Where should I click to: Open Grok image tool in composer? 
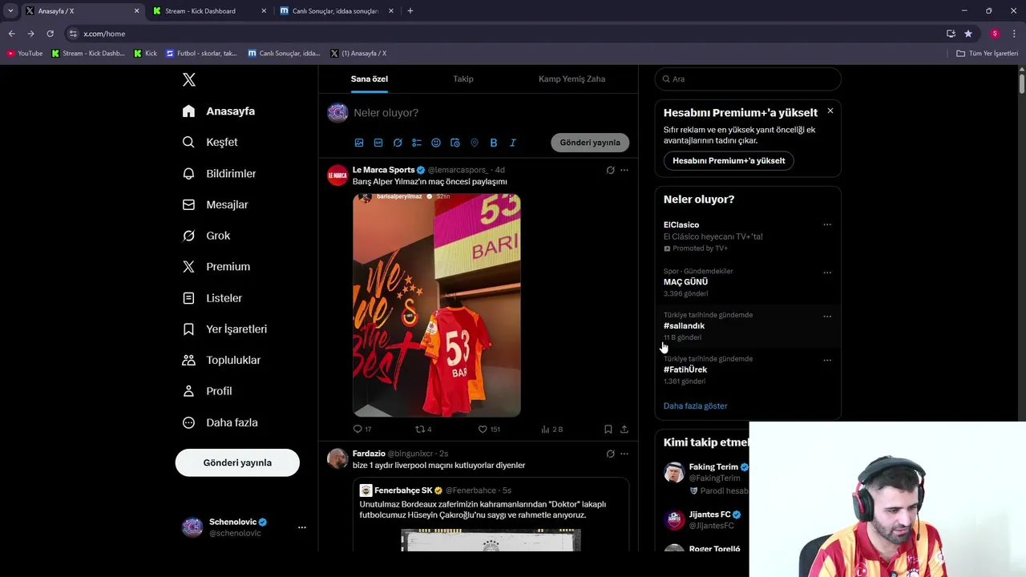click(398, 143)
